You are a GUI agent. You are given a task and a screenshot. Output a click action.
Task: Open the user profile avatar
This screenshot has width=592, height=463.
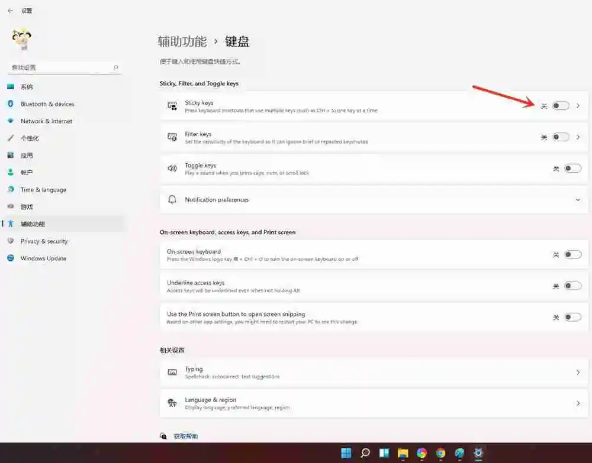pyautogui.click(x=21, y=39)
